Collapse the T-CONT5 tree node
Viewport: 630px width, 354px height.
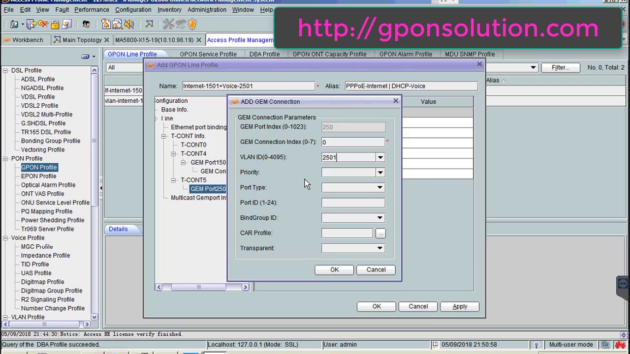coord(173,180)
